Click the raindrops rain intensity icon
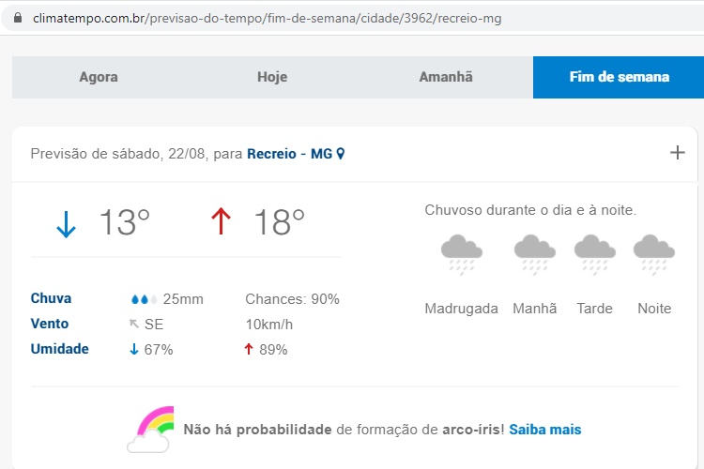Image resolution: width=704 pixels, height=469 pixels. pos(145,299)
